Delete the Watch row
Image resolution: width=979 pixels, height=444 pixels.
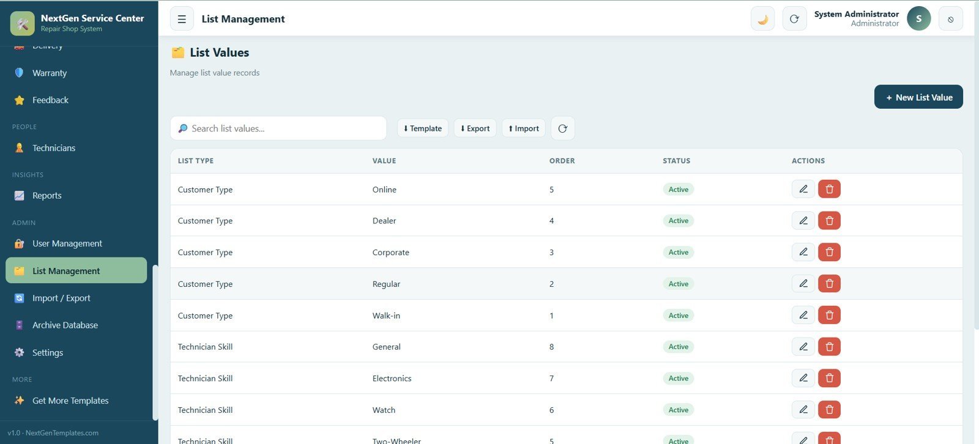(x=829, y=410)
